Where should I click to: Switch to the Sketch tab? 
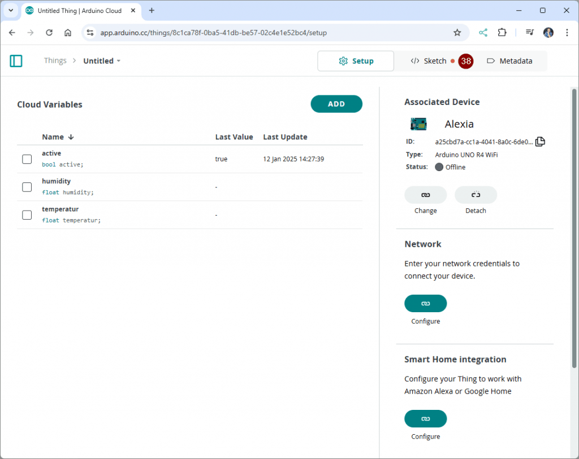click(x=429, y=61)
